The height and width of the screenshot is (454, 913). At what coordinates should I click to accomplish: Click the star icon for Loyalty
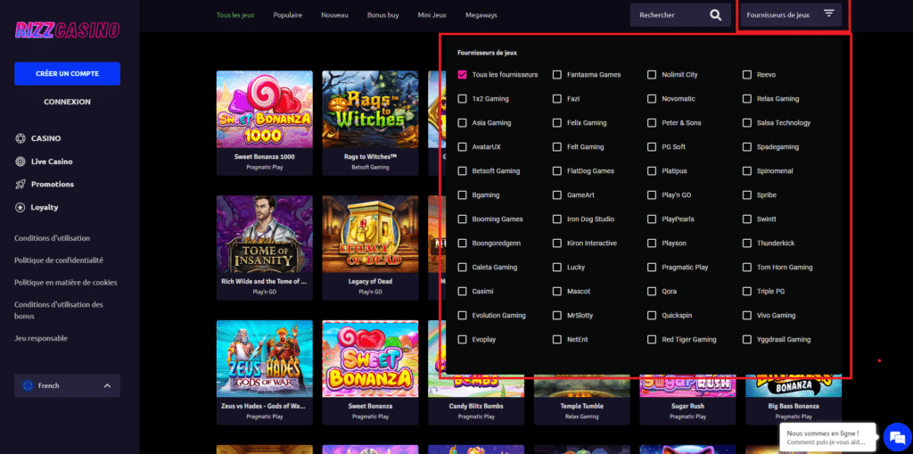(x=21, y=208)
